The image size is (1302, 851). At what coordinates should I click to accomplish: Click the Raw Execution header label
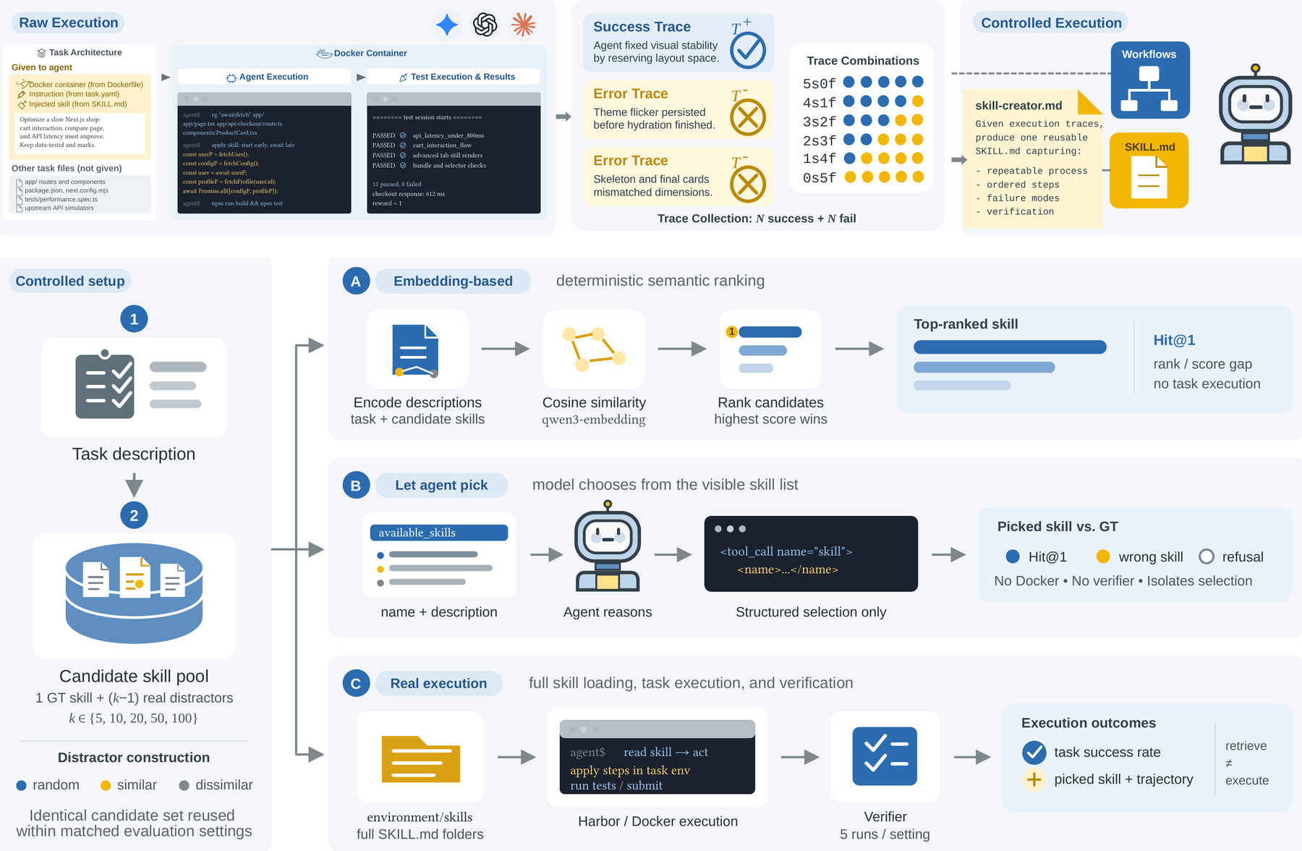(68, 22)
